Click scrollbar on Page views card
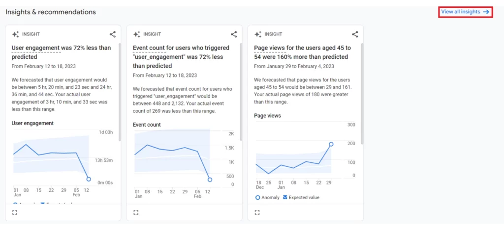This screenshot has height=232, width=504. coord(362,93)
